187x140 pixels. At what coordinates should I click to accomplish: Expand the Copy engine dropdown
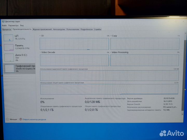click(111, 36)
